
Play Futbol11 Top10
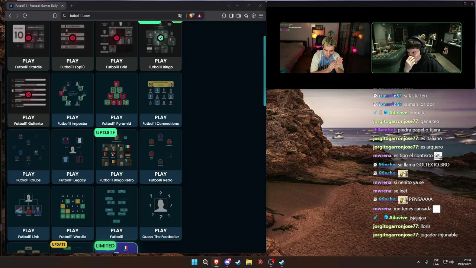tap(73, 45)
